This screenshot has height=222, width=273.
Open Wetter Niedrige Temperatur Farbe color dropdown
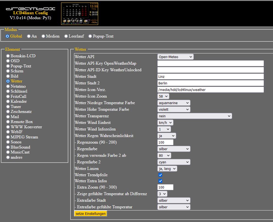click(174, 103)
